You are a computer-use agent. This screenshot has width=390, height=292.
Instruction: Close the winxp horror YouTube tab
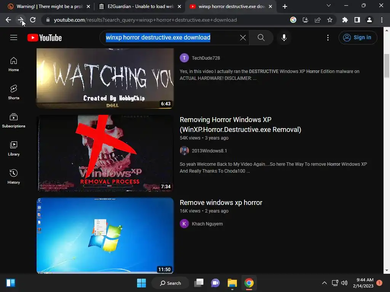point(270,6)
